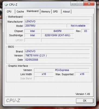Click the BIOS date 02/05/2008
The image size is (99, 109).
[57, 60]
